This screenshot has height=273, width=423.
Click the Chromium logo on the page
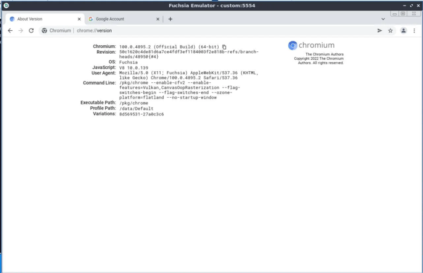pos(311,45)
